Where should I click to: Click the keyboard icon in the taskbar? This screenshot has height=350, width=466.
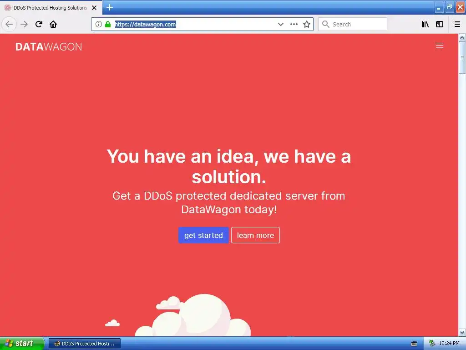[414, 344]
